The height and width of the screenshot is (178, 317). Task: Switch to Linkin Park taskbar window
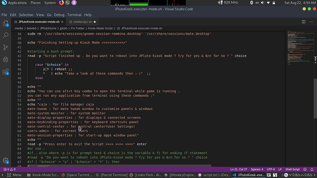(x=145, y=175)
